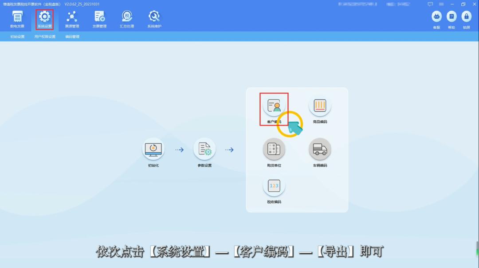This screenshot has width=479, height=268.
Task: Open the 购货单位 icon
Action: point(274,149)
